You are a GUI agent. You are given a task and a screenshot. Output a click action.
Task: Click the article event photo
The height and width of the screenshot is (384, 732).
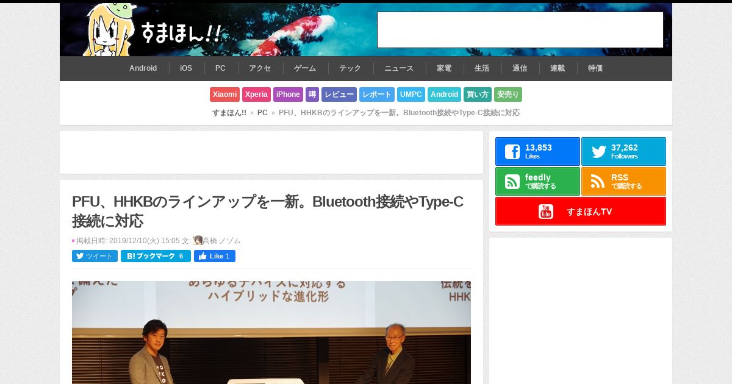(x=271, y=332)
